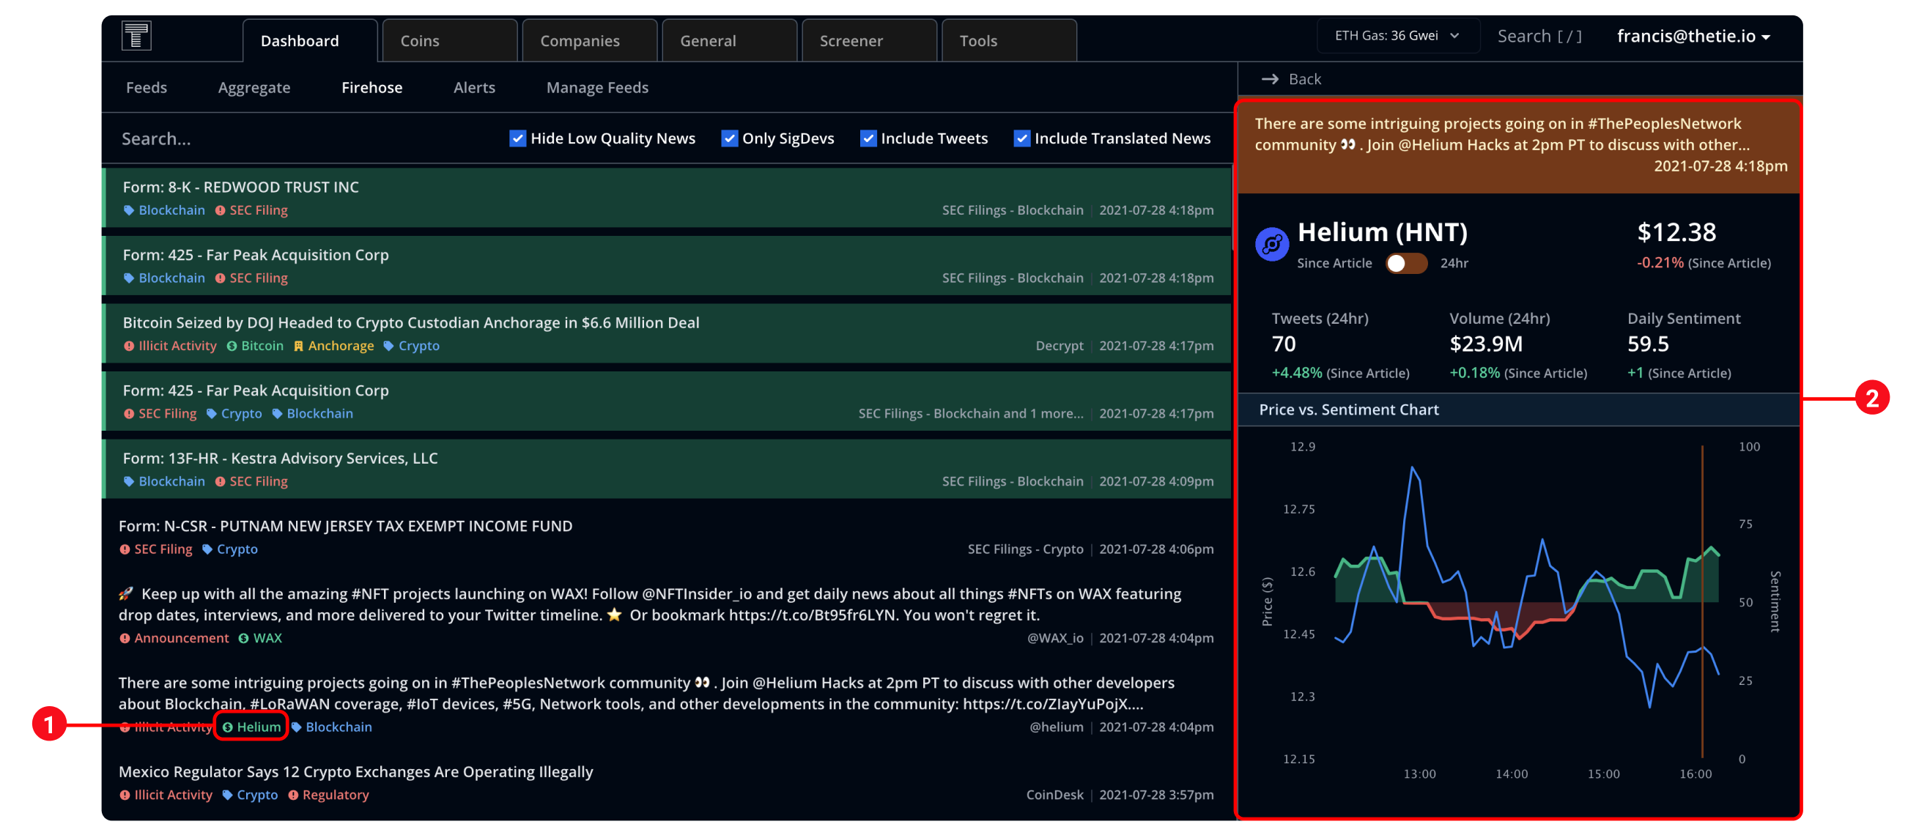
Task: Click the Regulatory alert tag
Action: pyautogui.click(x=328, y=795)
